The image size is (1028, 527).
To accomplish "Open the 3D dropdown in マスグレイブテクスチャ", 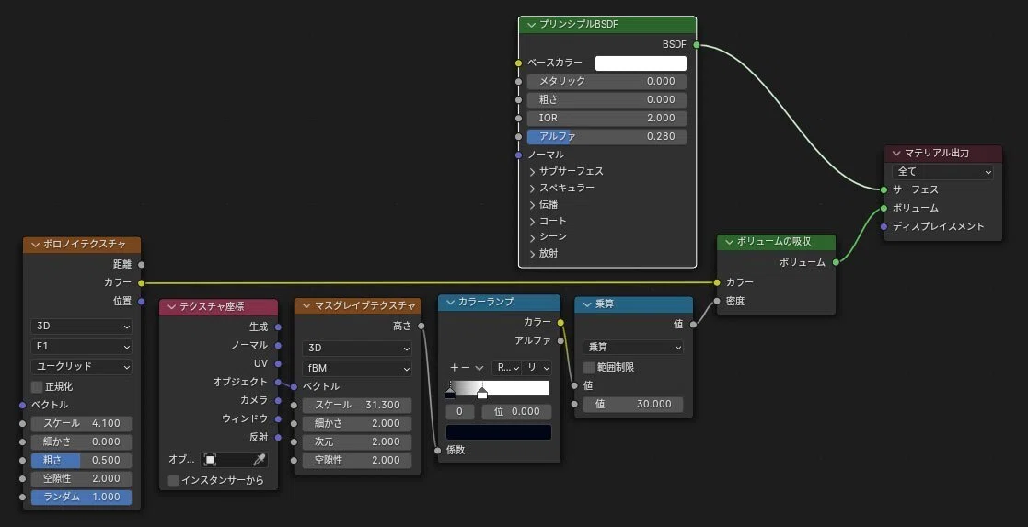I will tap(357, 348).
